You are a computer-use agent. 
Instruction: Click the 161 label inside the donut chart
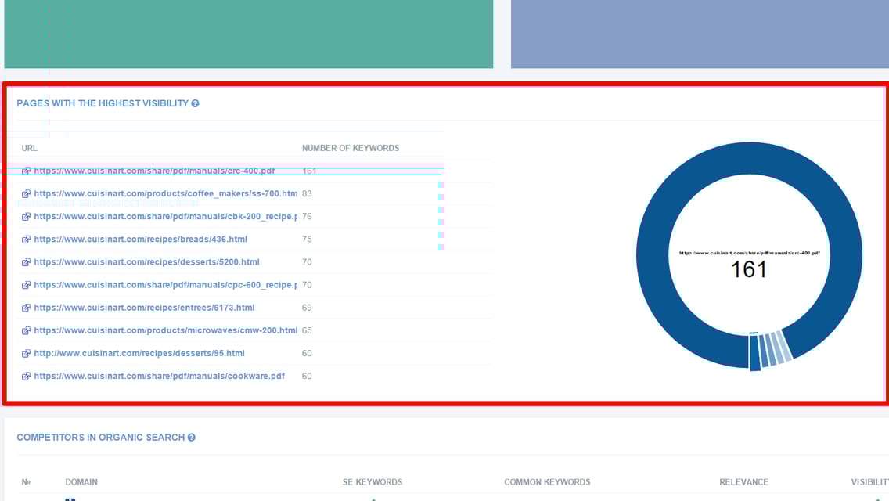749,269
